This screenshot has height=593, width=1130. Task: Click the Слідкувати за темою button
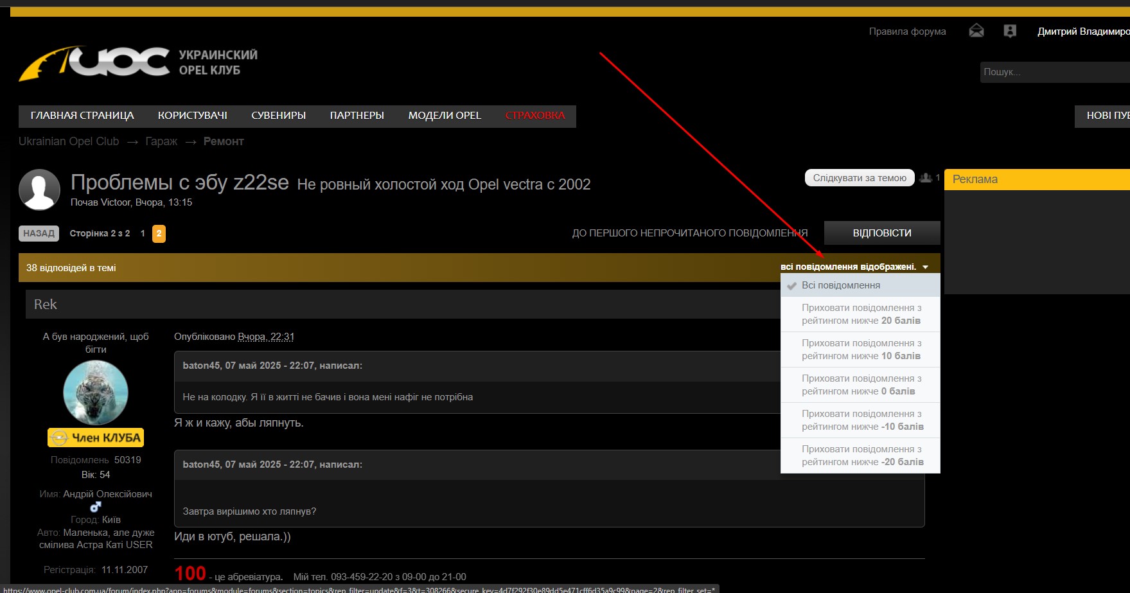(x=860, y=178)
